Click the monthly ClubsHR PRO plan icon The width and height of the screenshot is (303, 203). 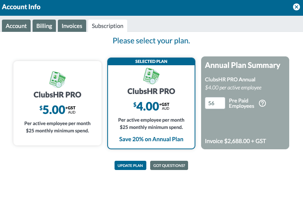click(x=57, y=79)
